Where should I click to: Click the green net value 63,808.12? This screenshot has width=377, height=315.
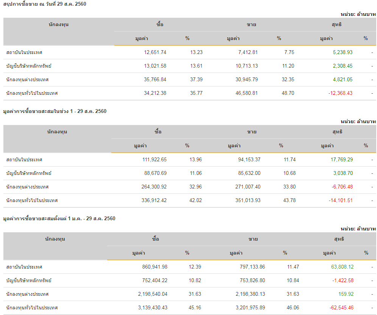(x=342, y=267)
